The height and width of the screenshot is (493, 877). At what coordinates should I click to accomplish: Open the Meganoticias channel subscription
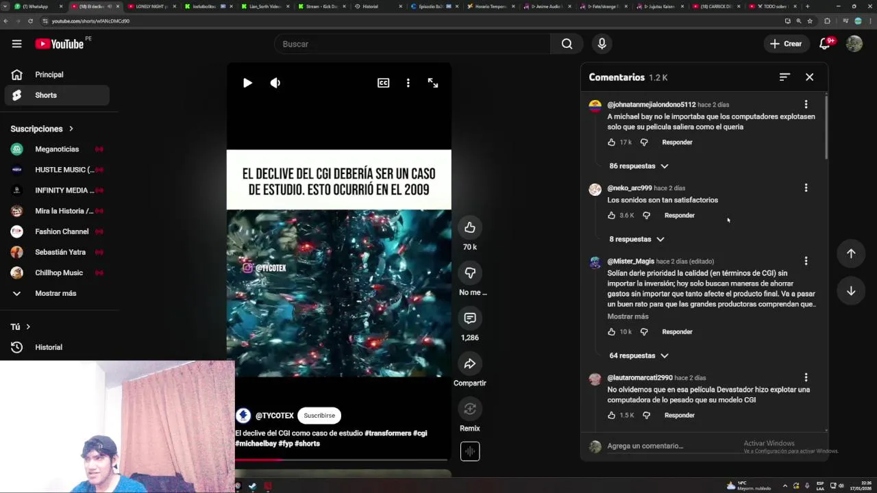click(57, 149)
